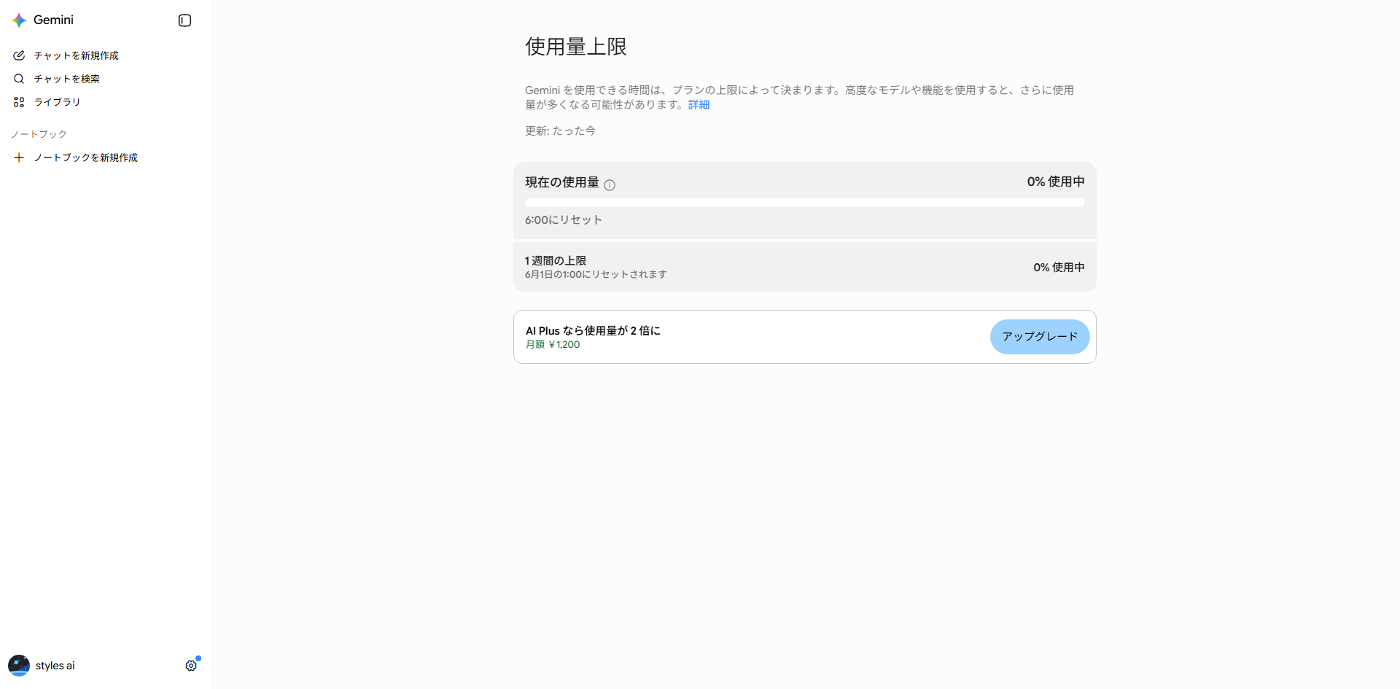Collapse the sidebar with the panel icon
Screen dimensions: 1400x689
(x=184, y=20)
